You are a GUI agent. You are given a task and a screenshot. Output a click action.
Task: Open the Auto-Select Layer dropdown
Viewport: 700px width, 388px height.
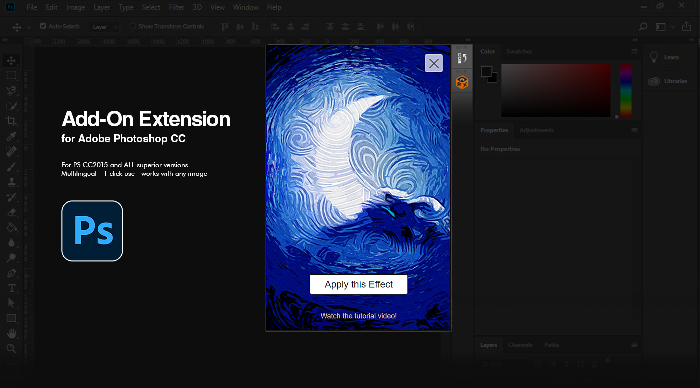104,27
